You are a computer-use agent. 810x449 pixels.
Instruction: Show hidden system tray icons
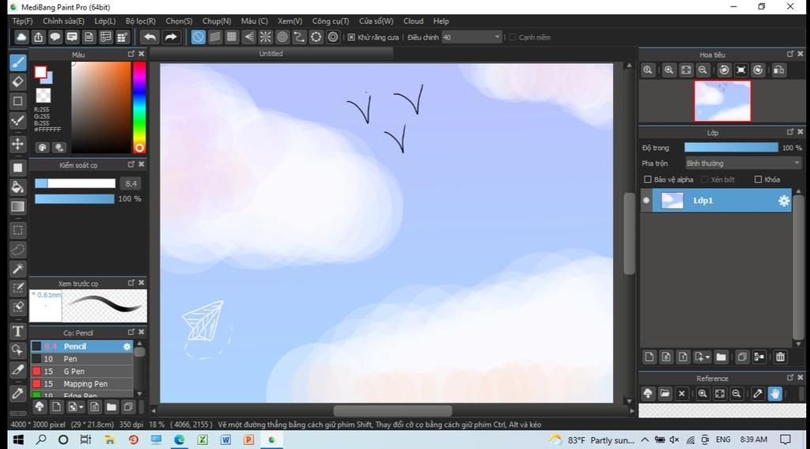645,440
